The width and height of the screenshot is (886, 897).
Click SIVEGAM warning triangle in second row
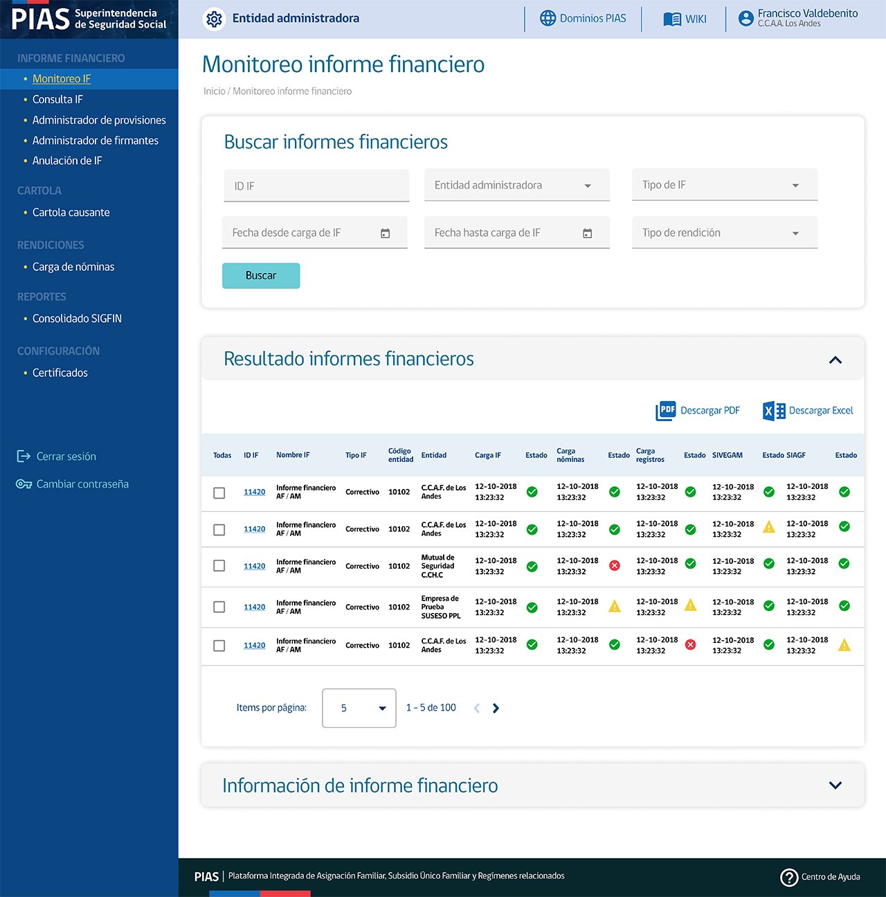(x=769, y=527)
